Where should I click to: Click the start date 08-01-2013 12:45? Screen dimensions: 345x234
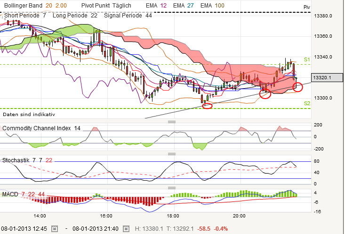[x=24, y=229]
